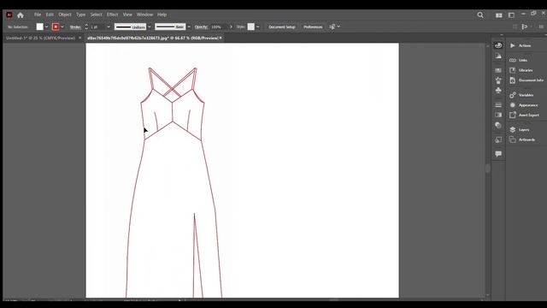Open the control bar options menu icon

pyautogui.click(x=541, y=27)
